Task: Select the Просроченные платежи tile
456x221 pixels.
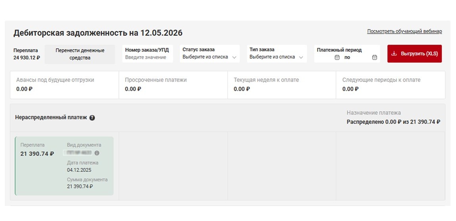Action: point(173,85)
